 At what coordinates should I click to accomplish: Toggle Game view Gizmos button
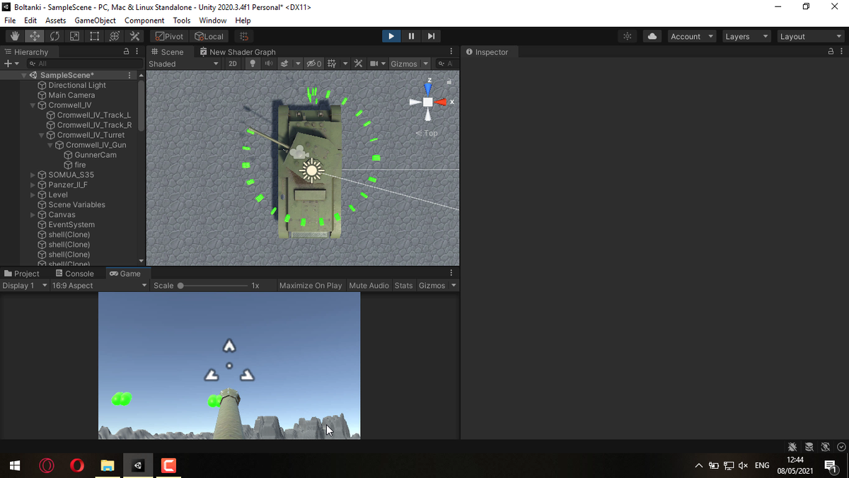pos(432,286)
